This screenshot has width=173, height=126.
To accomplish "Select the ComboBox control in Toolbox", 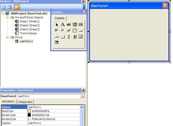I will 75,25.
